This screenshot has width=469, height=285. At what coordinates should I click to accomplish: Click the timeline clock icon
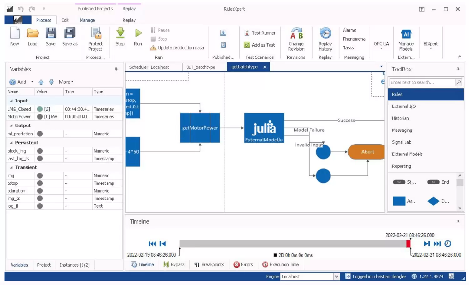pyautogui.click(x=448, y=244)
